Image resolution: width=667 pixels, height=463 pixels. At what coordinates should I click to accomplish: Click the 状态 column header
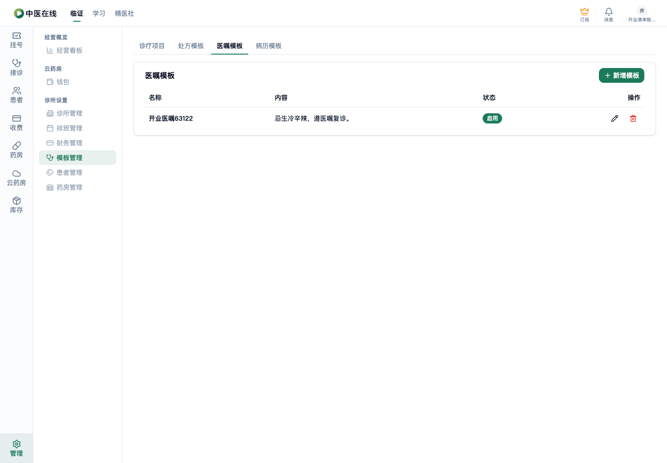pos(489,98)
